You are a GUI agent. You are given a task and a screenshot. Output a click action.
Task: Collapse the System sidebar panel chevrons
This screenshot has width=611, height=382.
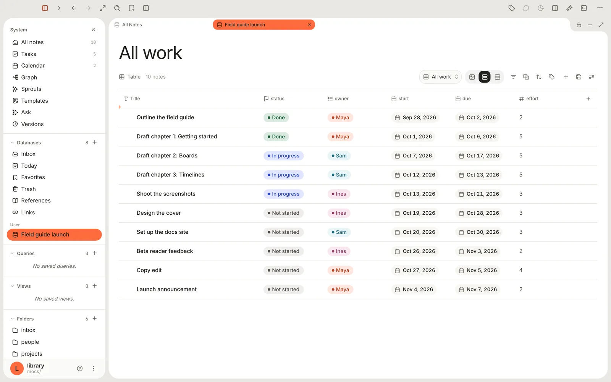[x=94, y=30]
